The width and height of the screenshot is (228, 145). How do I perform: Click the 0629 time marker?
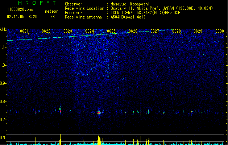coord(198,31)
